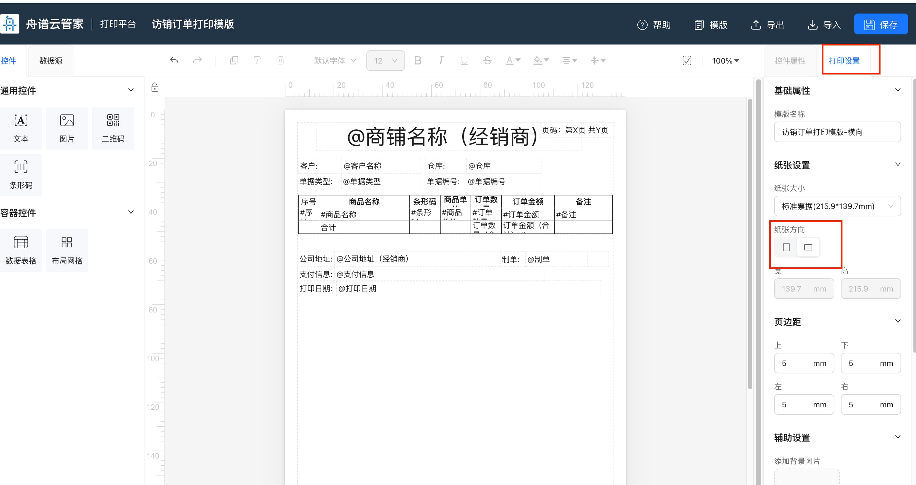This screenshot has height=485, width=916.
Task: Click the undo arrow icon
Action: [x=174, y=60]
